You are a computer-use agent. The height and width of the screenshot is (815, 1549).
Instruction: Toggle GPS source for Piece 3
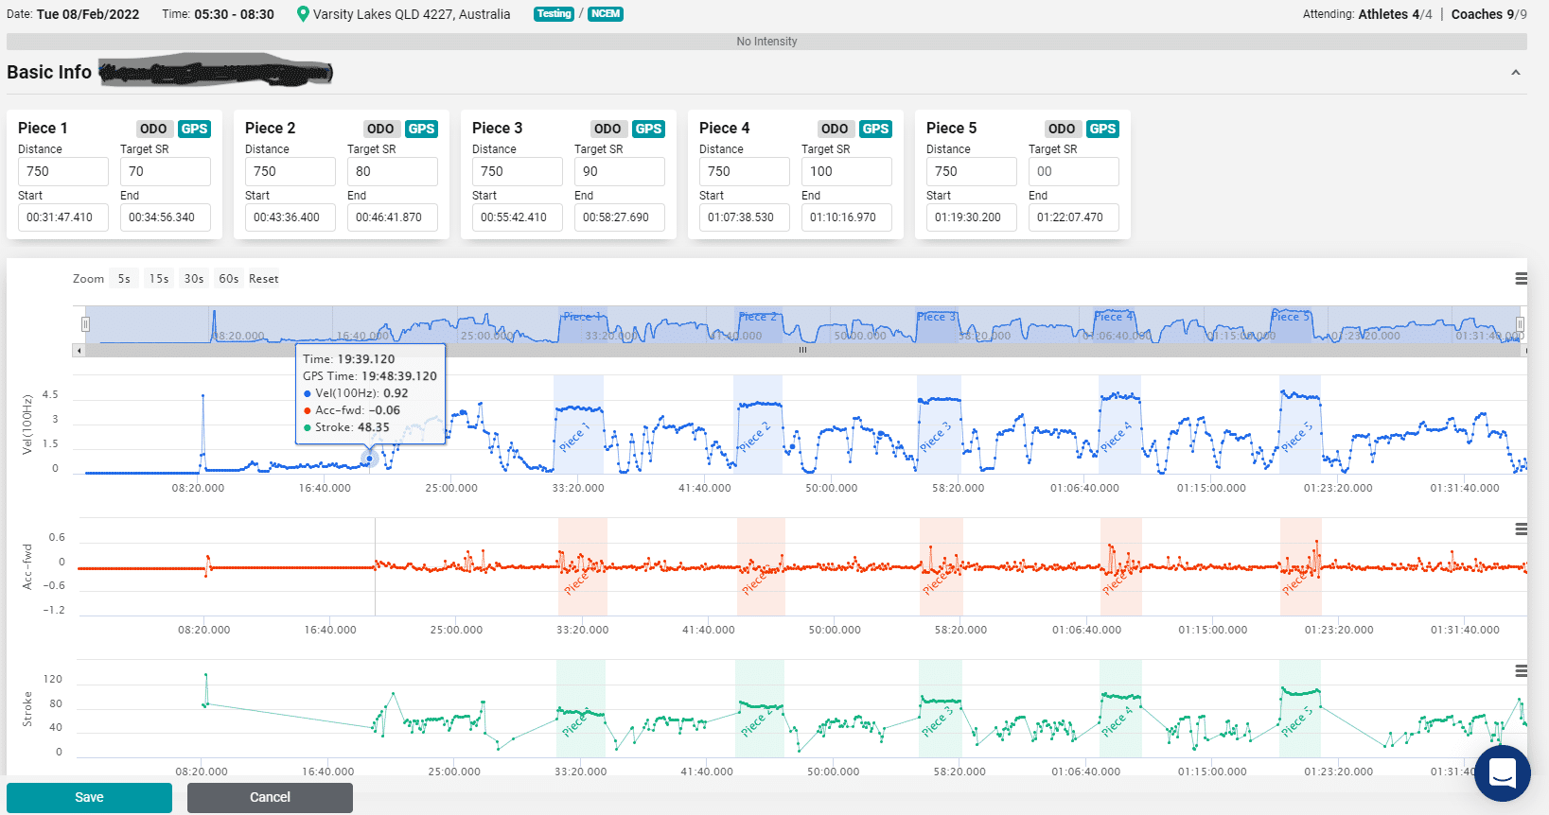(x=648, y=129)
